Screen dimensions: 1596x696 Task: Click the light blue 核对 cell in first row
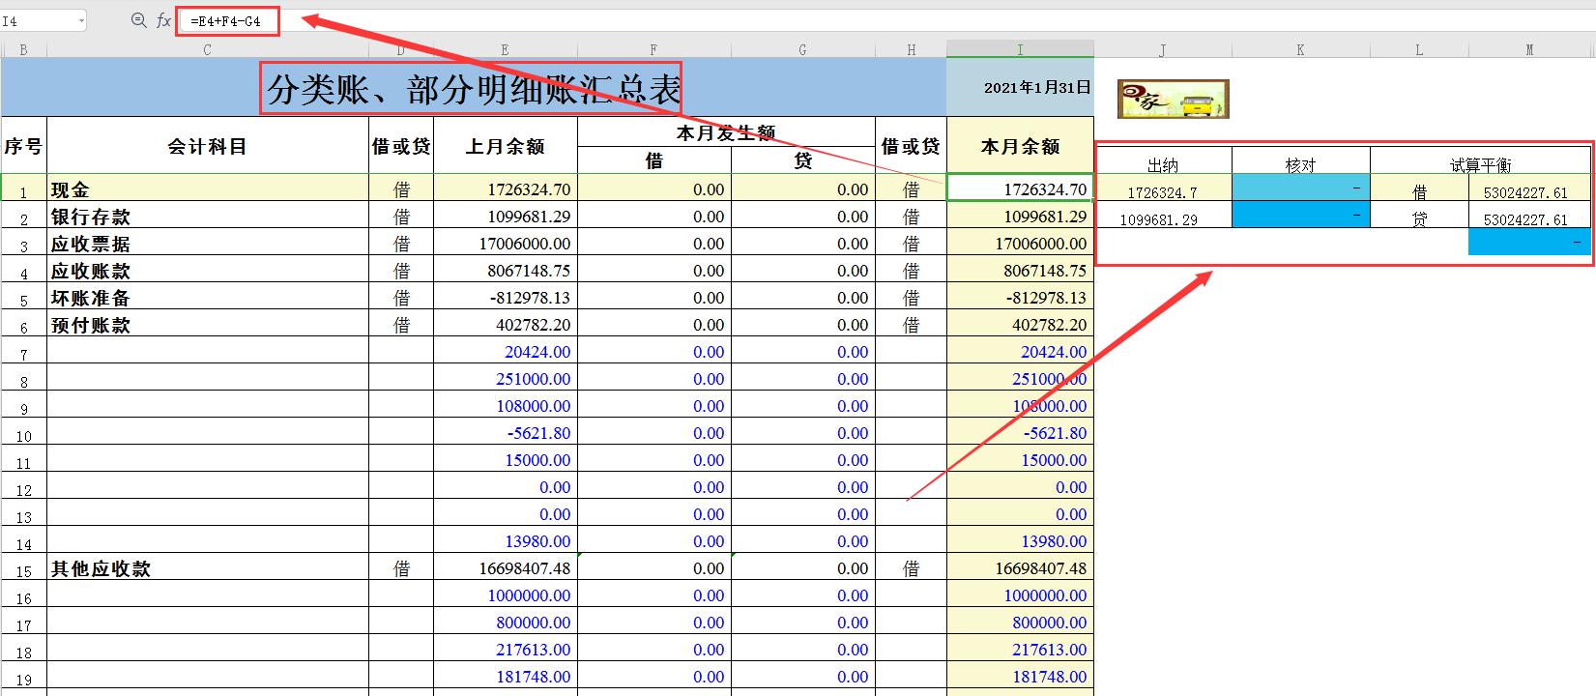point(1300,188)
